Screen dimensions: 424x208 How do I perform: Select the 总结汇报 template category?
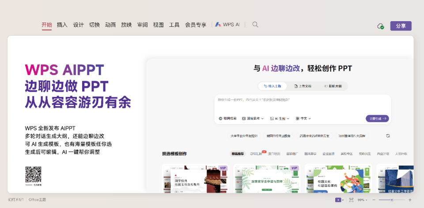point(256,154)
